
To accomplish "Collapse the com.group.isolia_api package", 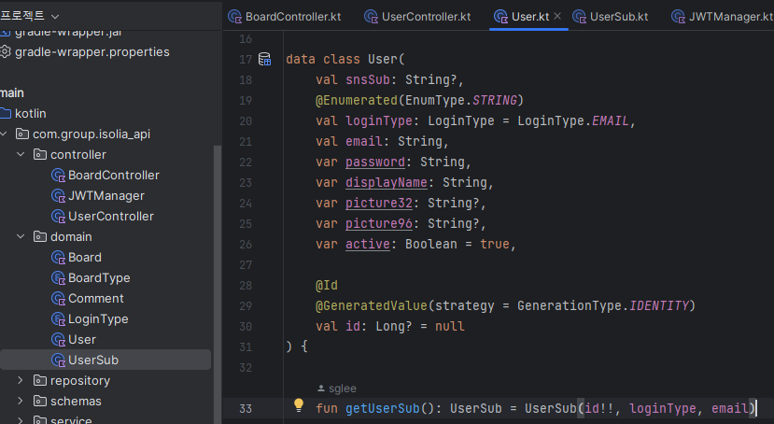I will click(x=5, y=134).
